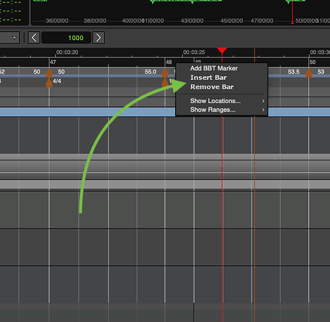Expand the Show Locations submenu arrow
330x322 pixels.
point(263,101)
